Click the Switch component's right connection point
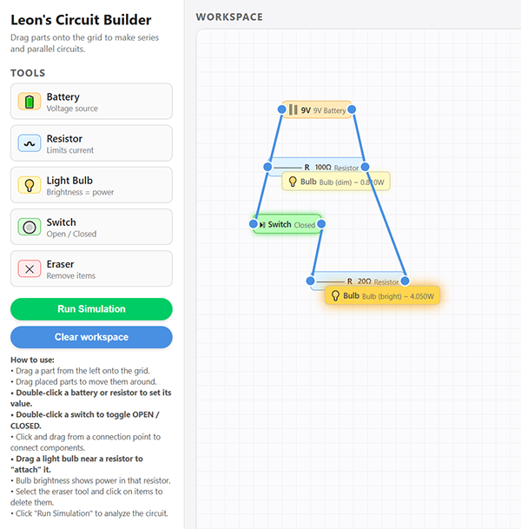521x529 pixels. [x=321, y=224]
